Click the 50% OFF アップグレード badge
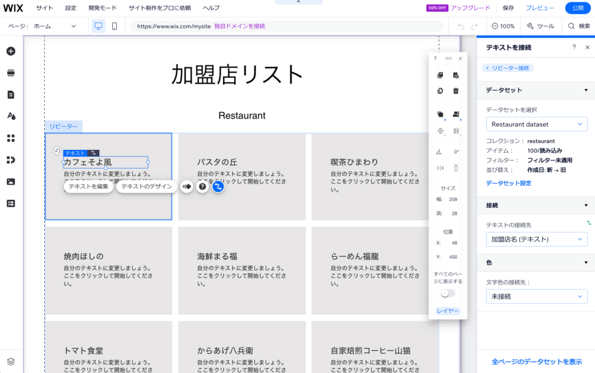This screenshot has width=595, height=373. click(x=458, y=8)
